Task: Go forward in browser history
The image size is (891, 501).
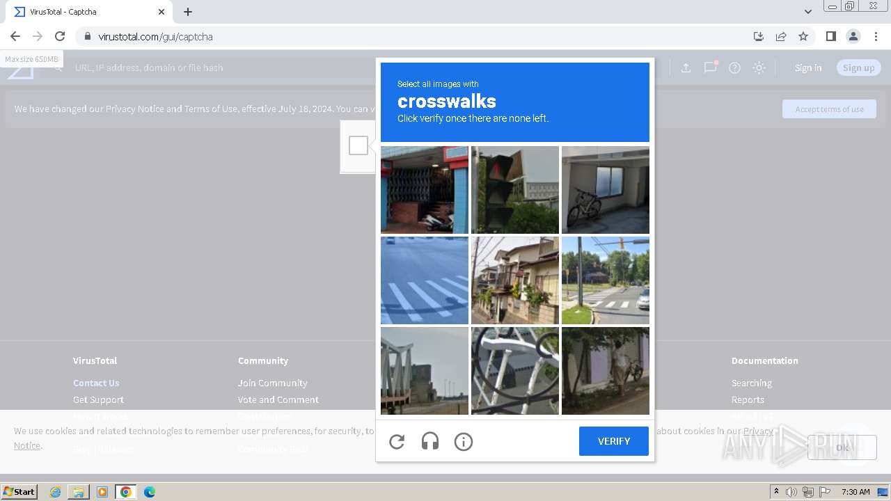Action: pos(38,36)
